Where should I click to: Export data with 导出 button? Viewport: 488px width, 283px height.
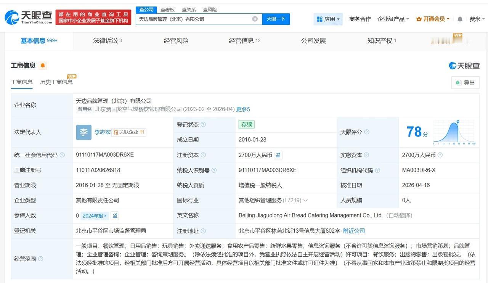(x=465, y=83)
